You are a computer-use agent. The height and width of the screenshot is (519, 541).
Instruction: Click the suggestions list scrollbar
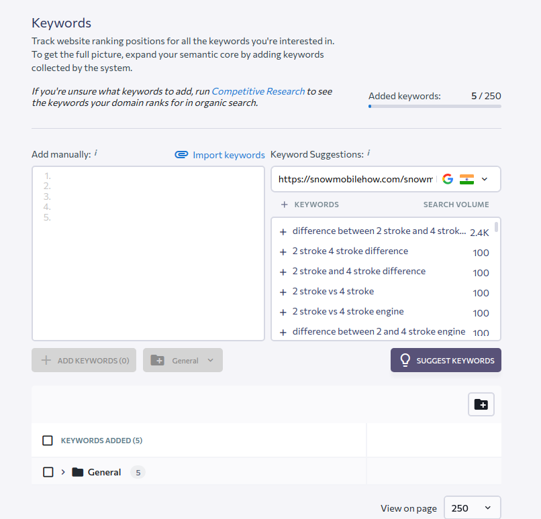click(496, 227)
